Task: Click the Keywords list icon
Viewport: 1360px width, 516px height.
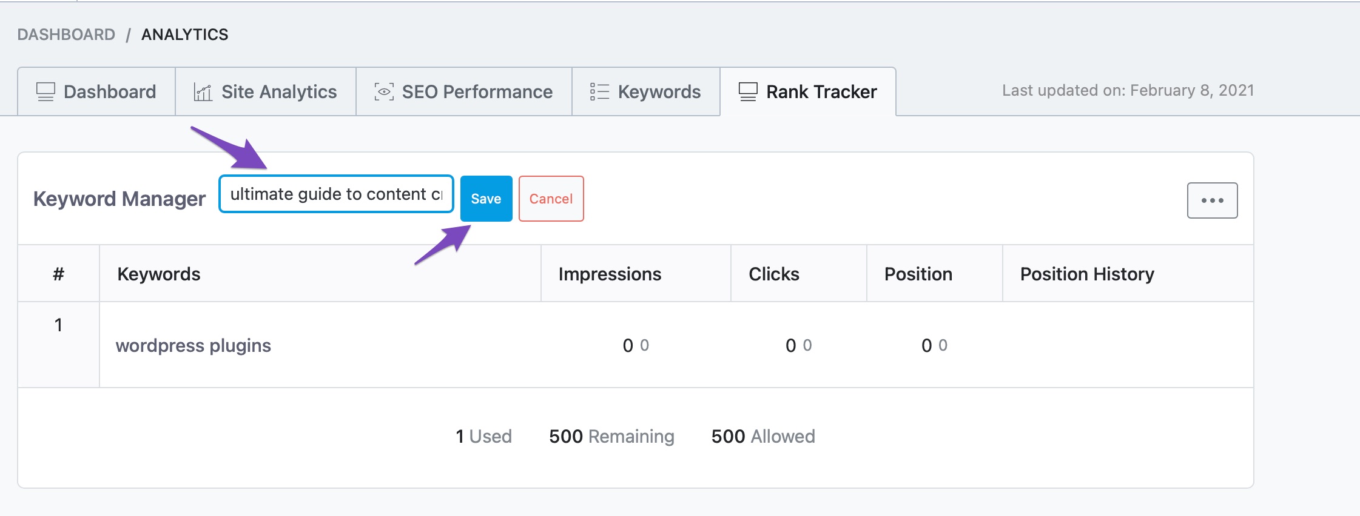Action: click(599, 92)
